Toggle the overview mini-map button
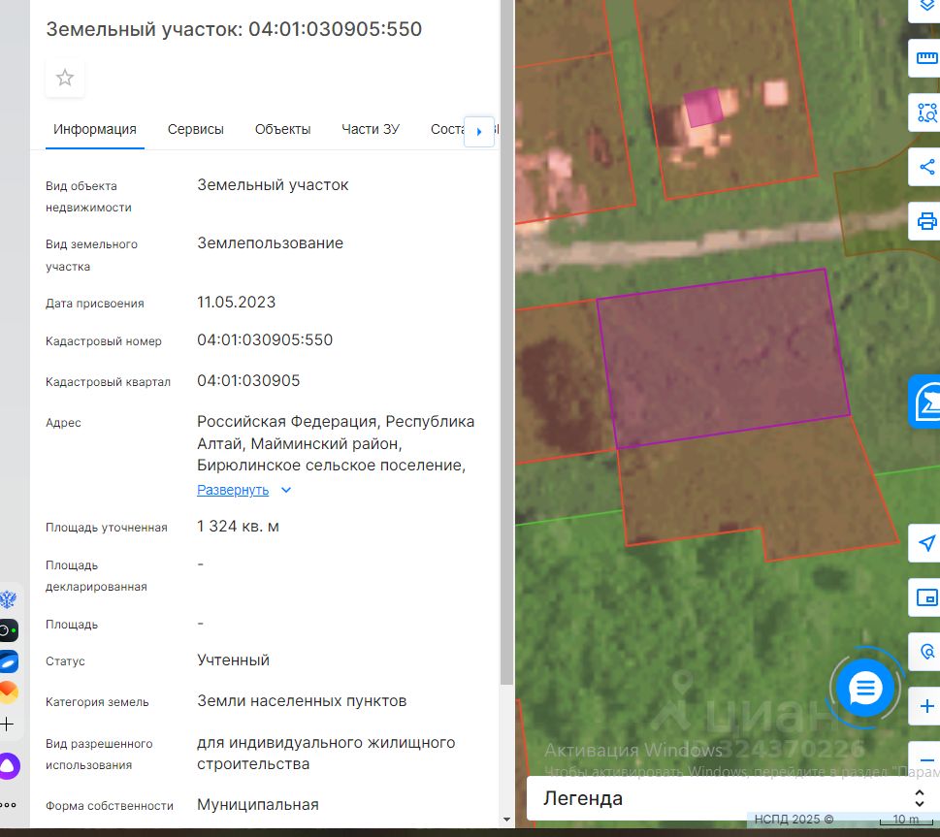This screenshot has width=940, height=837. [925, 597]
